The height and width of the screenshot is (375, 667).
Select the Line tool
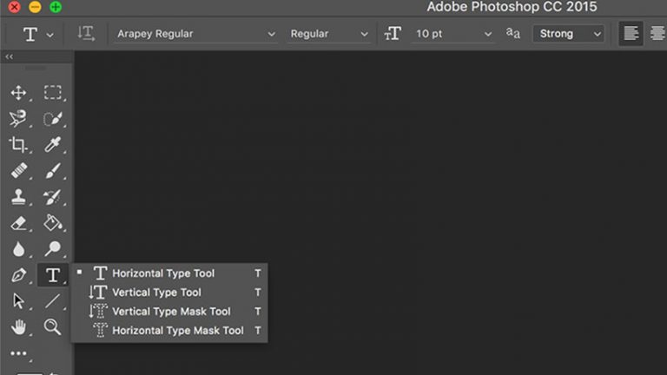click(x=53, y=301)
